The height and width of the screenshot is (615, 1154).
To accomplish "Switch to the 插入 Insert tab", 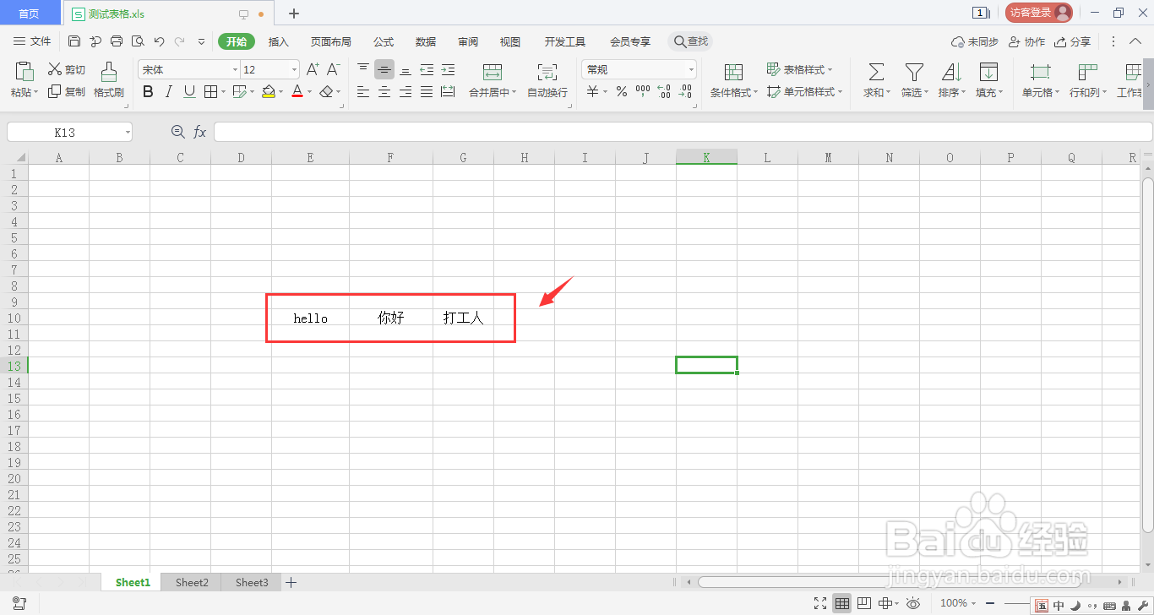I will pos(279,41).
